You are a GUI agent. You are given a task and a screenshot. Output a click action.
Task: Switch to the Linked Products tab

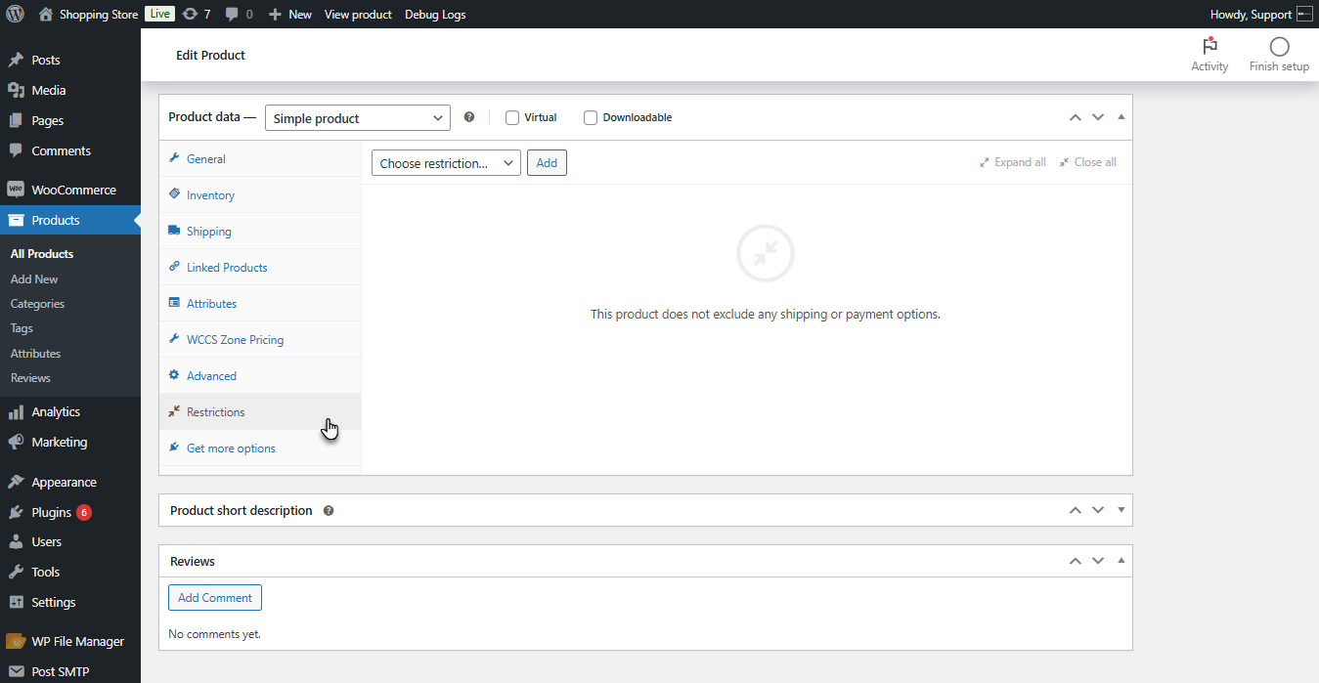260,267
